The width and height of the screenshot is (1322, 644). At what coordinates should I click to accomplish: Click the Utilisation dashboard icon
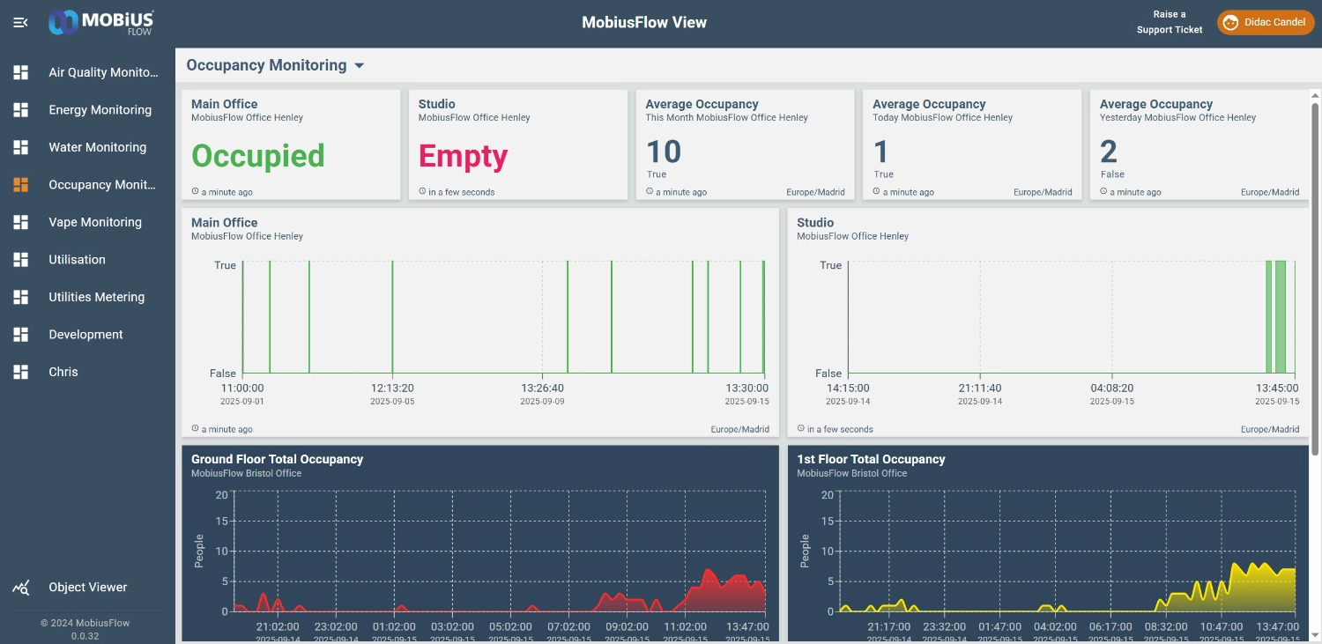(20, 260)
